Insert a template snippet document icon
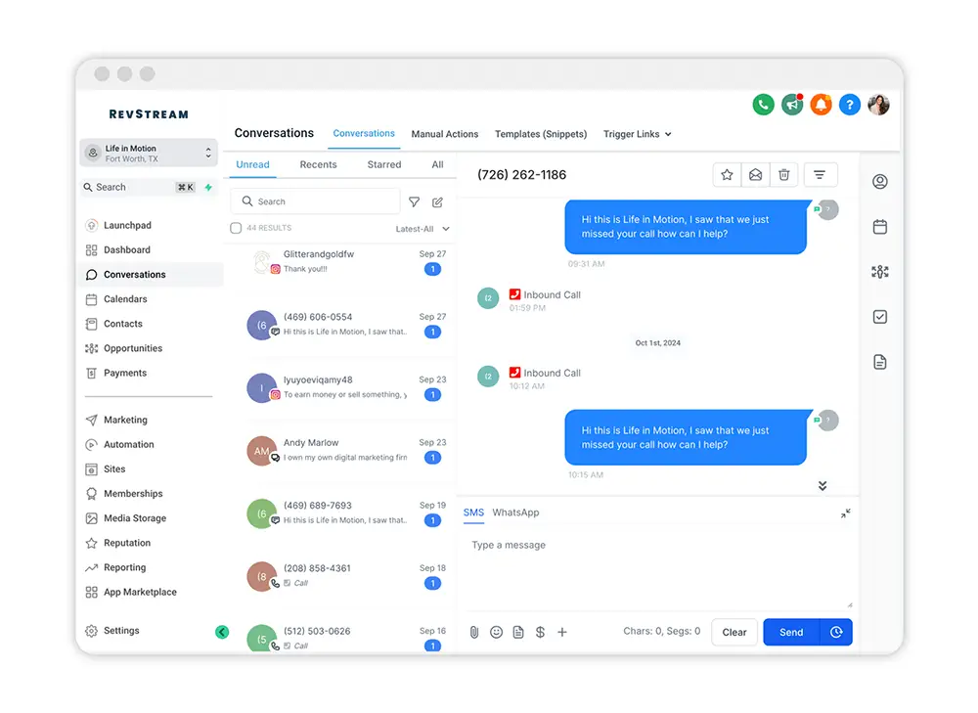The width and height of the screenshot is (978, 713). tap(518, 632)
